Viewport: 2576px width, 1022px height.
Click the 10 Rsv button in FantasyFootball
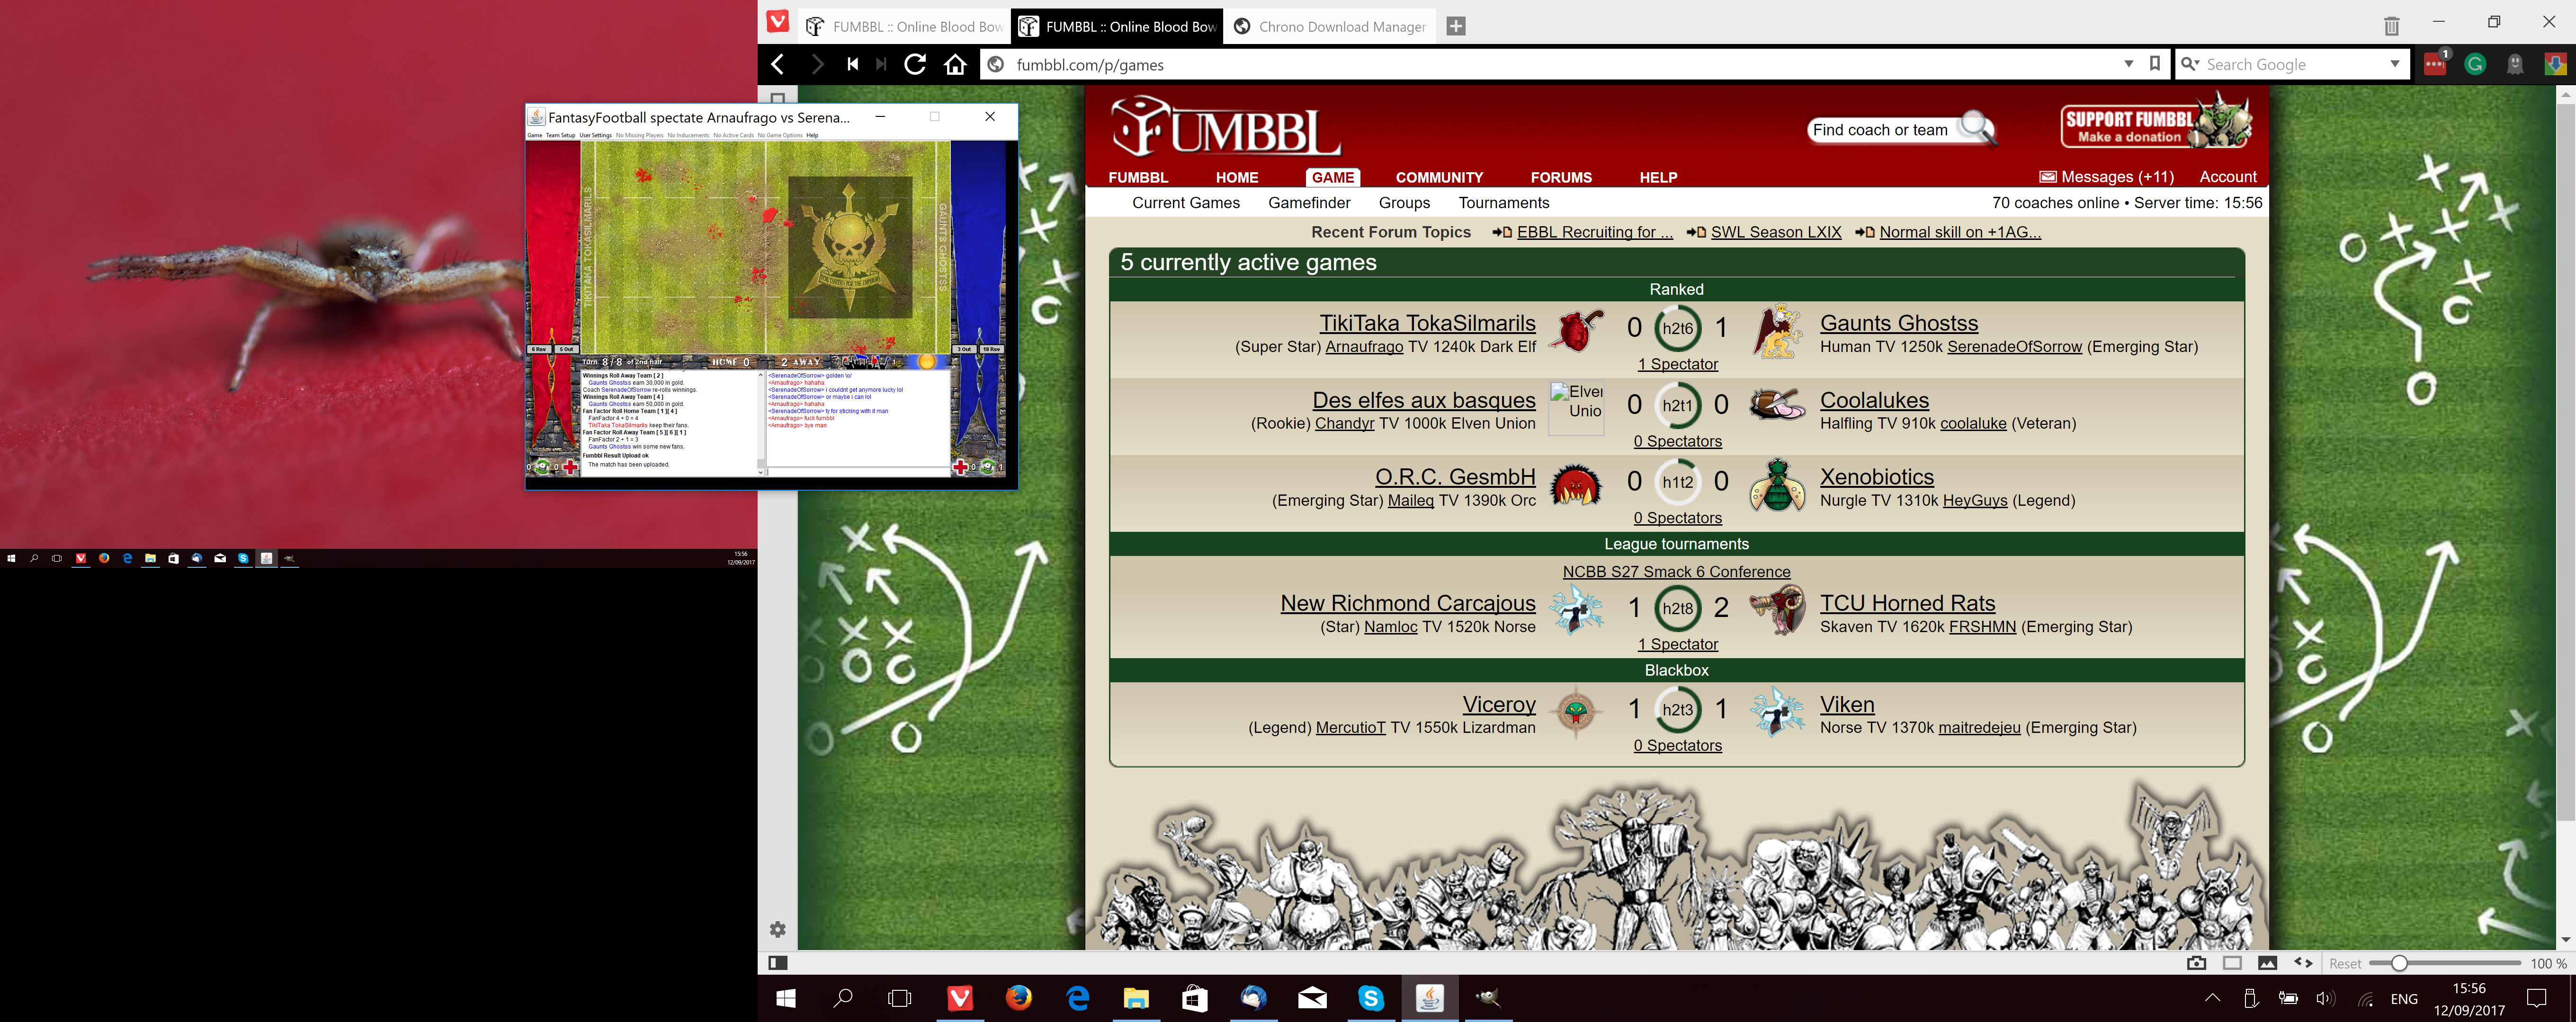991,349
